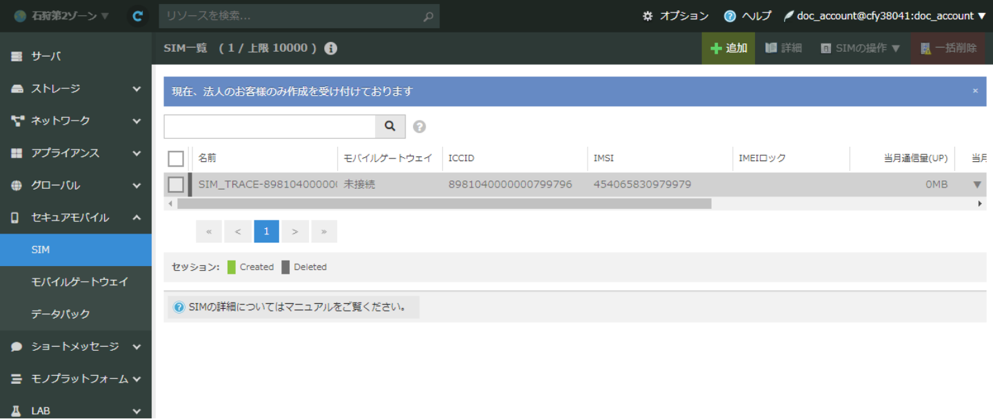Select モバイルゲートウェイ in the sidebar
Viewport: 993px width, 419px height.
[x=79, y=282]
